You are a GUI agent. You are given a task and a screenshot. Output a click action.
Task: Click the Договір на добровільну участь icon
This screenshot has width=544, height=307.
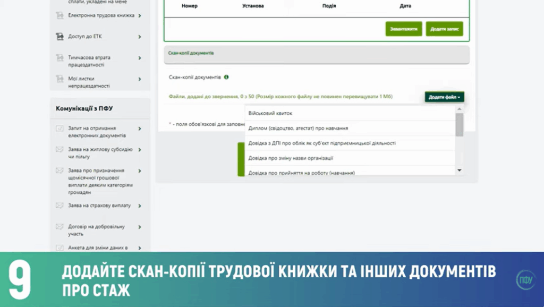click(x=59, y=227)
